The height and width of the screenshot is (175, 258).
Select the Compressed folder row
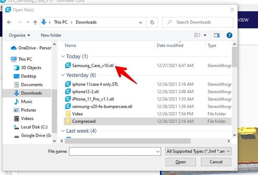click(148, 121)
